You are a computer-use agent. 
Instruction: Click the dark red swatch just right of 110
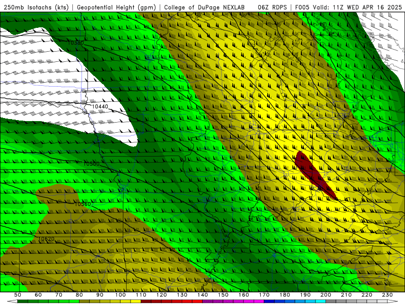(x=146, y=301)
